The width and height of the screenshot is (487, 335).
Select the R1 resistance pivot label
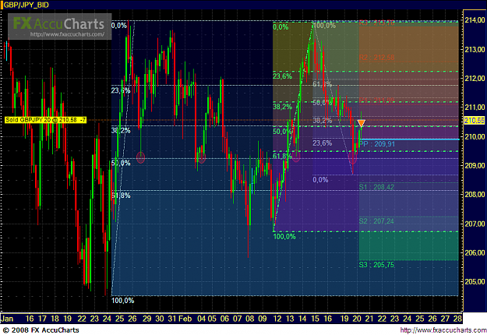pos(376,100)
